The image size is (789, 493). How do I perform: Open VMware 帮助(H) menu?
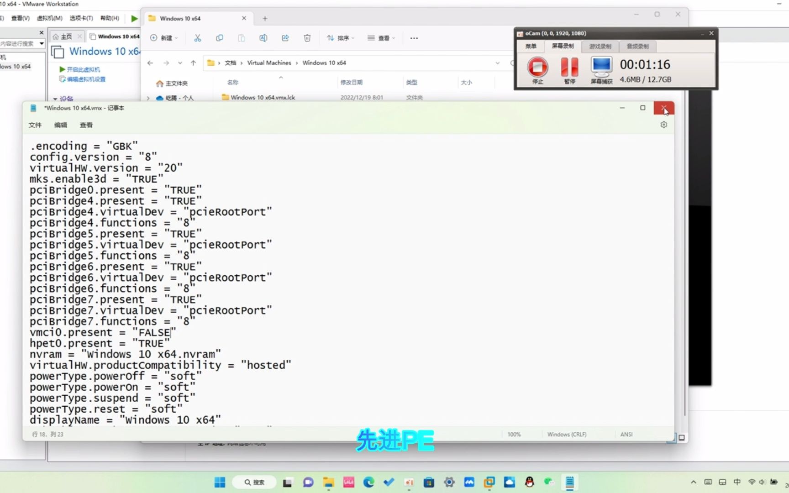[110, 18]
